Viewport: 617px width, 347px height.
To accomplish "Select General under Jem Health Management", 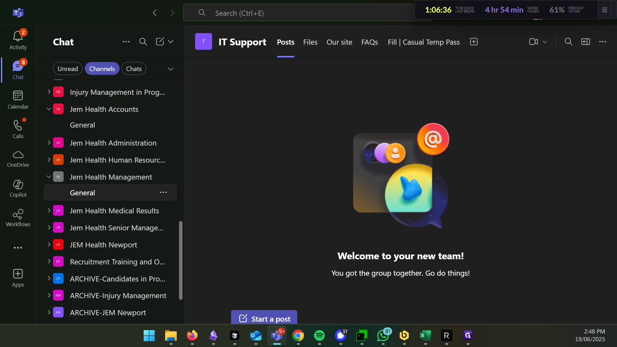I will pyautogui.click(x=110, y=192).
